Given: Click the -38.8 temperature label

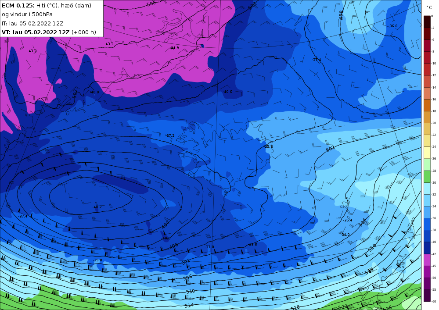Looking at the screenshot, I should coord(252,244).
